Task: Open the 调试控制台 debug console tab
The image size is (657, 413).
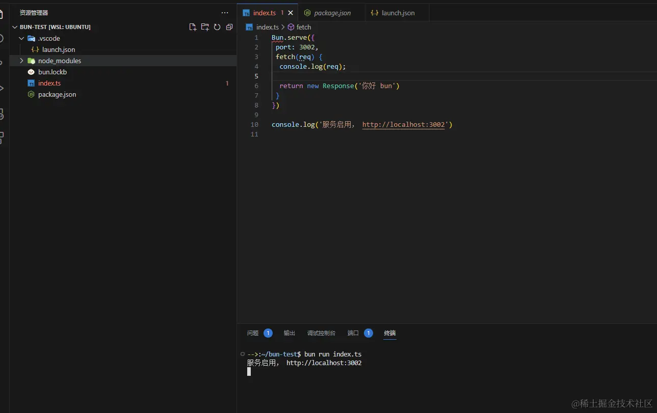Action: pyautogui.click(x=321, y=333)
